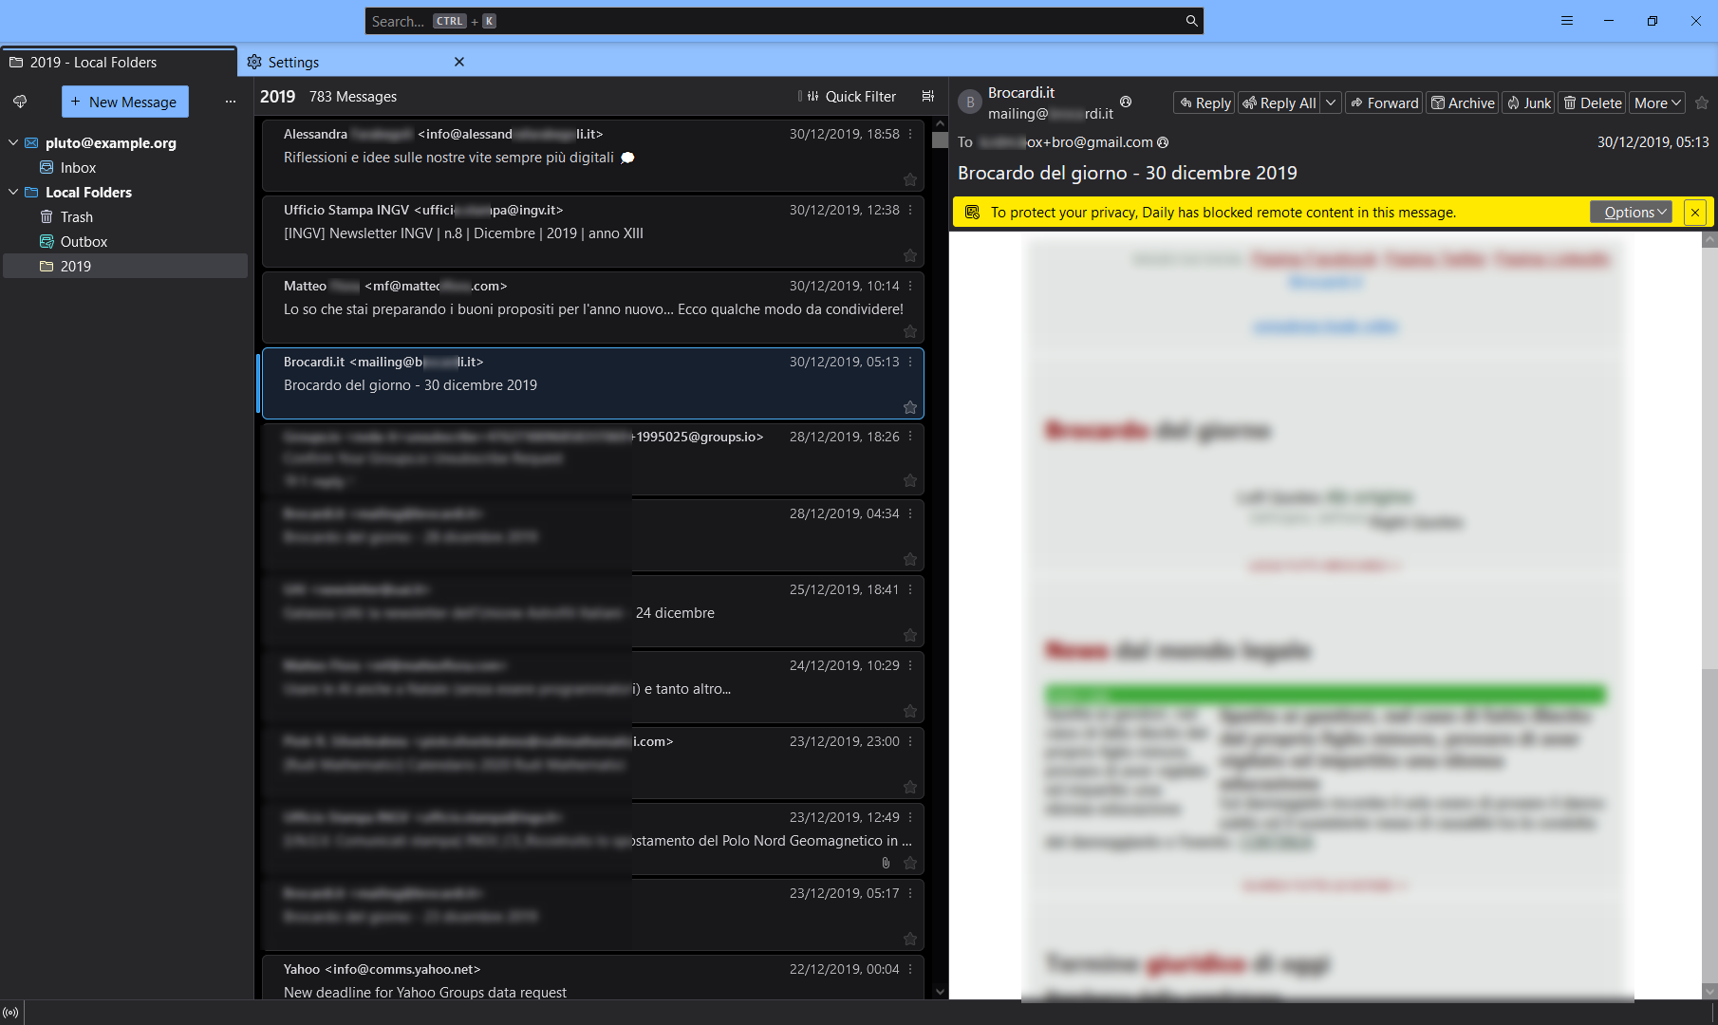This screenshot has height=1025, width=1718.
Task: Open the Ufficio Stampa INGV Newsletter message
Action: pos(592,232)
